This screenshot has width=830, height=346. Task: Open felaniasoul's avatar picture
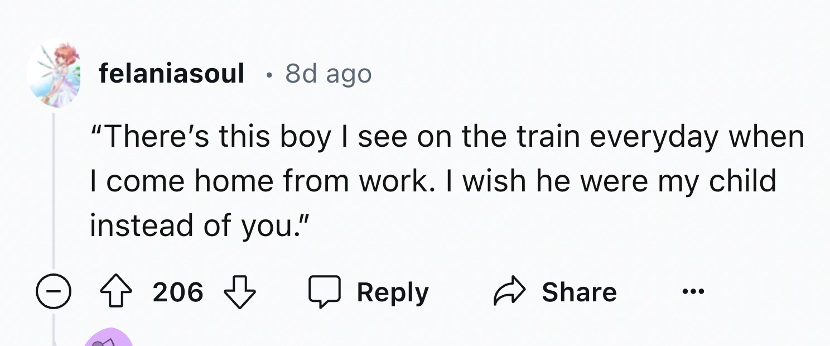[54, 73]
